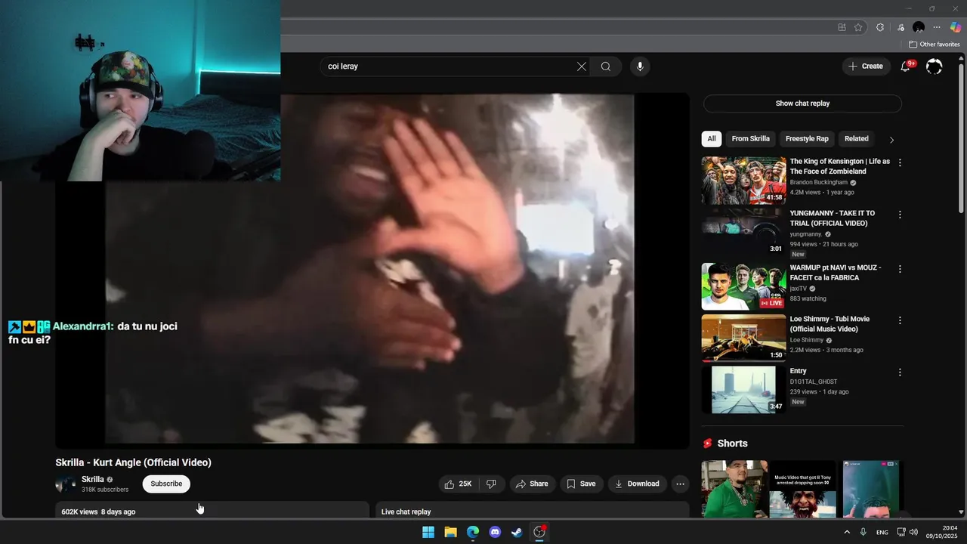Select the Related filter chip

[856, 139]
